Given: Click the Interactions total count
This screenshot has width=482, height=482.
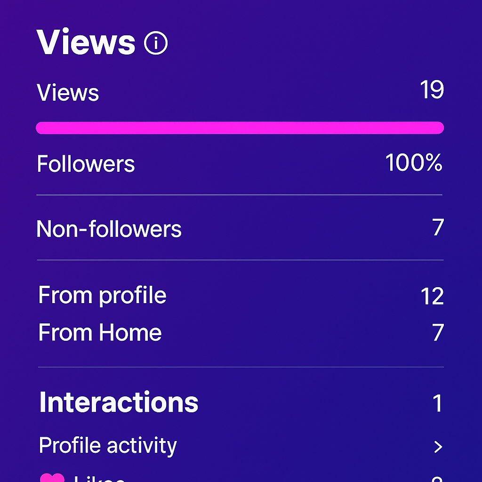Looking at the screenshot, I should click(437, 403).
